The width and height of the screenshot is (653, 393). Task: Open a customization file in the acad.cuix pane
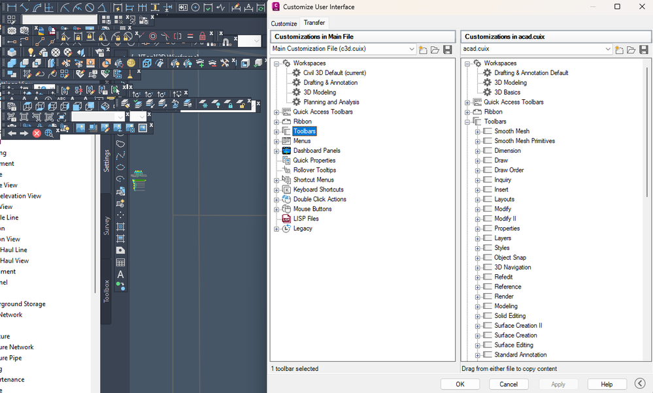coord(631,50)
